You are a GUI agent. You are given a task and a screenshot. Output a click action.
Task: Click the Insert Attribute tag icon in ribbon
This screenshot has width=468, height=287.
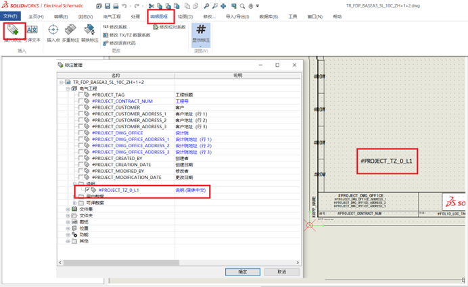click(x=13, y=30)
